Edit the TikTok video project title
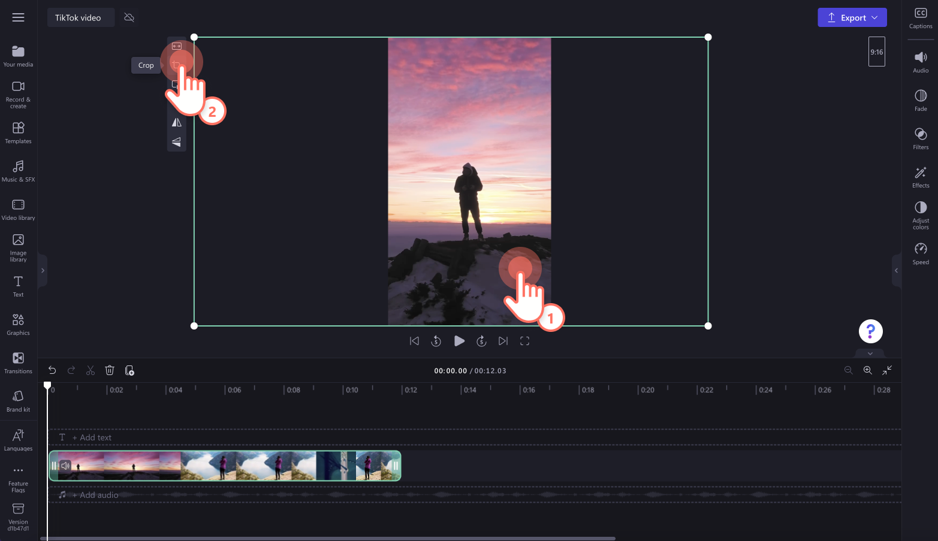The height and width of the screenshot is (541, 938). [x=80, y=17]
